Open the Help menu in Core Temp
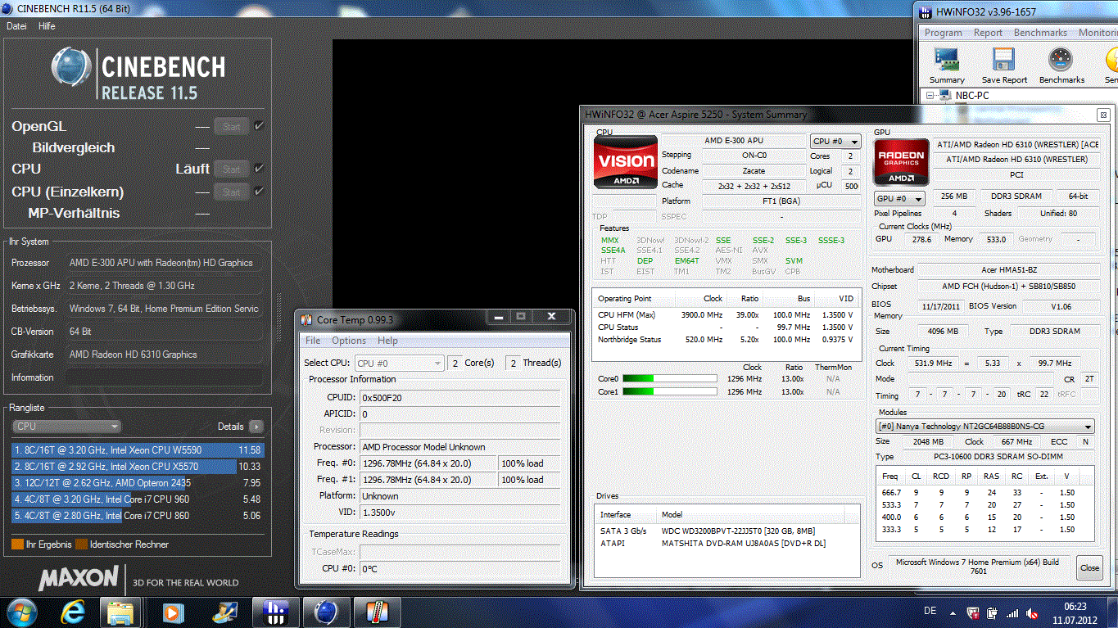1118x628 pixels. coord(387,341)
